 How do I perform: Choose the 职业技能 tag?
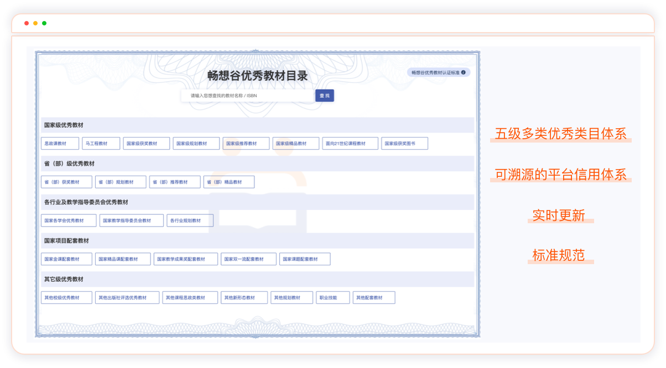coord(333,298)
